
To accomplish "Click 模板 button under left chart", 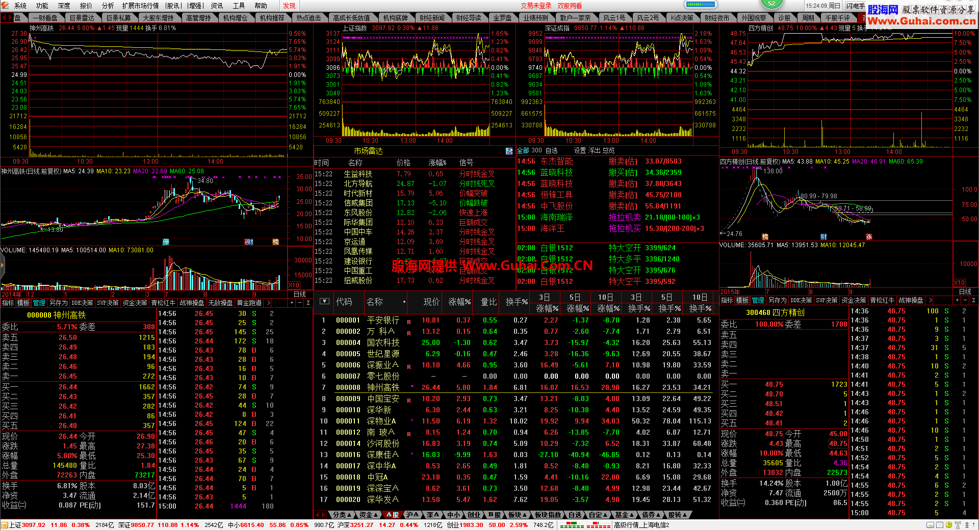I will tap(24, 303).
